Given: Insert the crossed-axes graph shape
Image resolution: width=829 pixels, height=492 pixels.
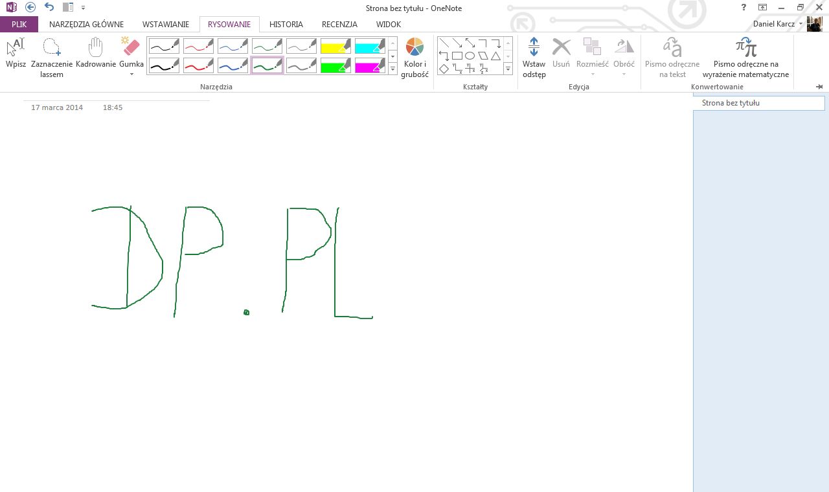Looking at the screenshot, I should (x=470, y=68).
